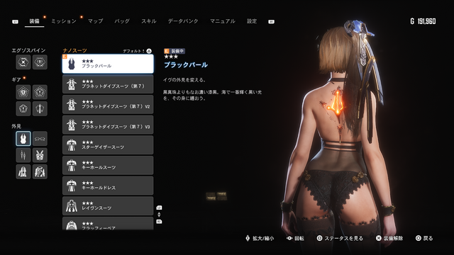
Task: Open the マニュアル tab
Action: click(222, 21)
